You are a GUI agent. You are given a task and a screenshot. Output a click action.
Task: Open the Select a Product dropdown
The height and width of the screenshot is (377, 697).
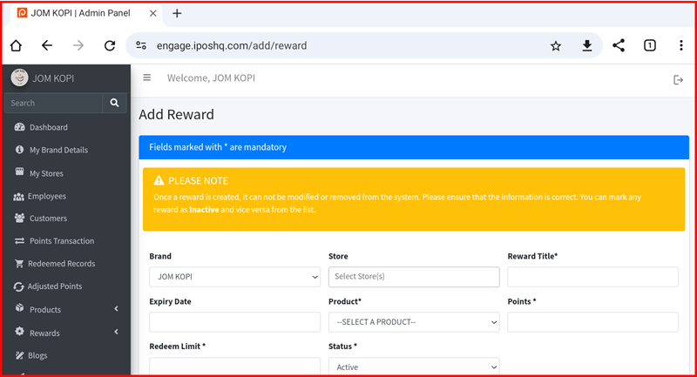[413, 322]
